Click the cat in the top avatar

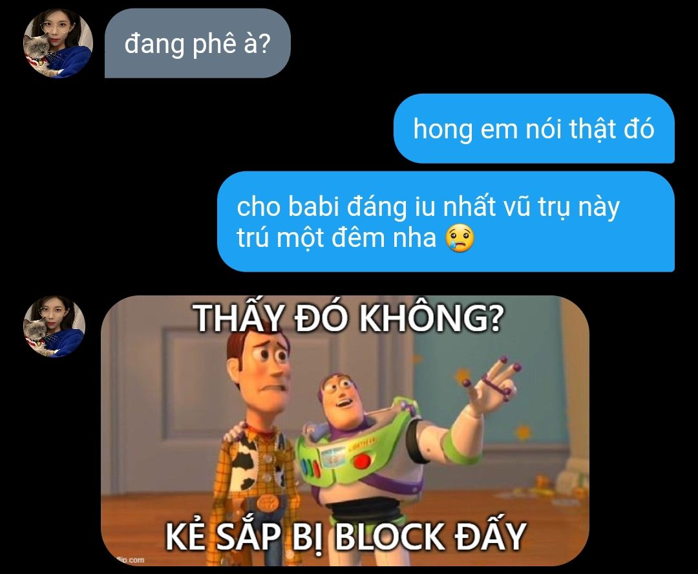click(x=38, y=52)
